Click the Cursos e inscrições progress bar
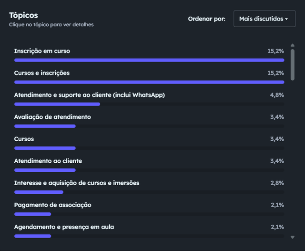Image resolution: width=305 pixels, height=251 pixels. pyautogui.click(x=149, y=82)
